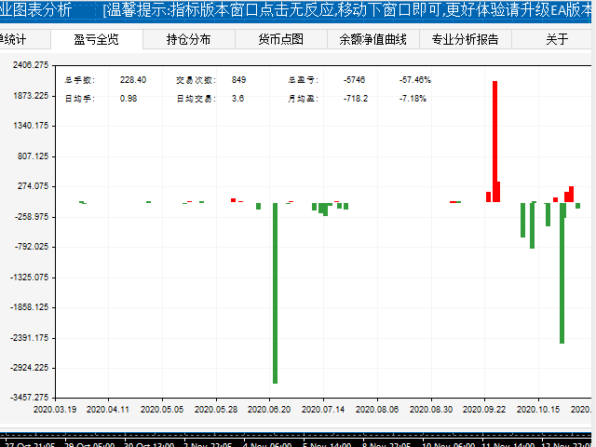
Task: Click the 总手数 label
Action: click(x=79, y=80)
